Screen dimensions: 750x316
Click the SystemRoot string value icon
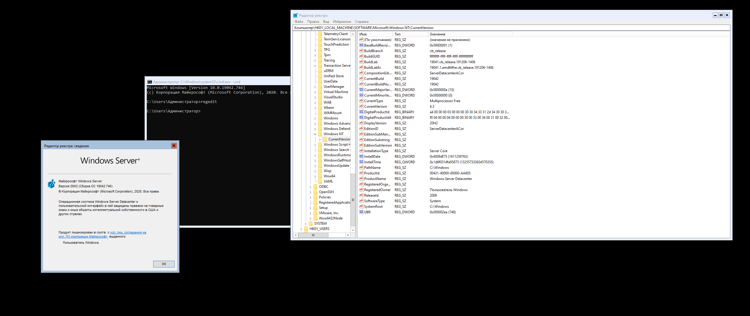(x=361, y=207)
